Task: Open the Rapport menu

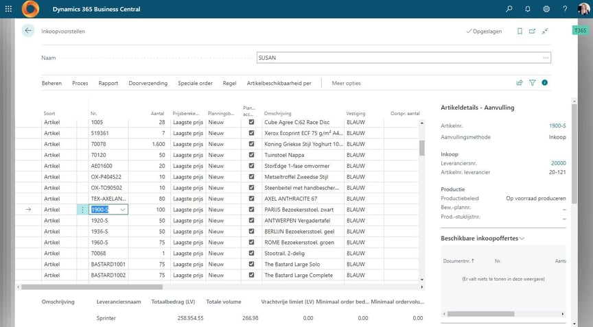Action: point(108,83)
